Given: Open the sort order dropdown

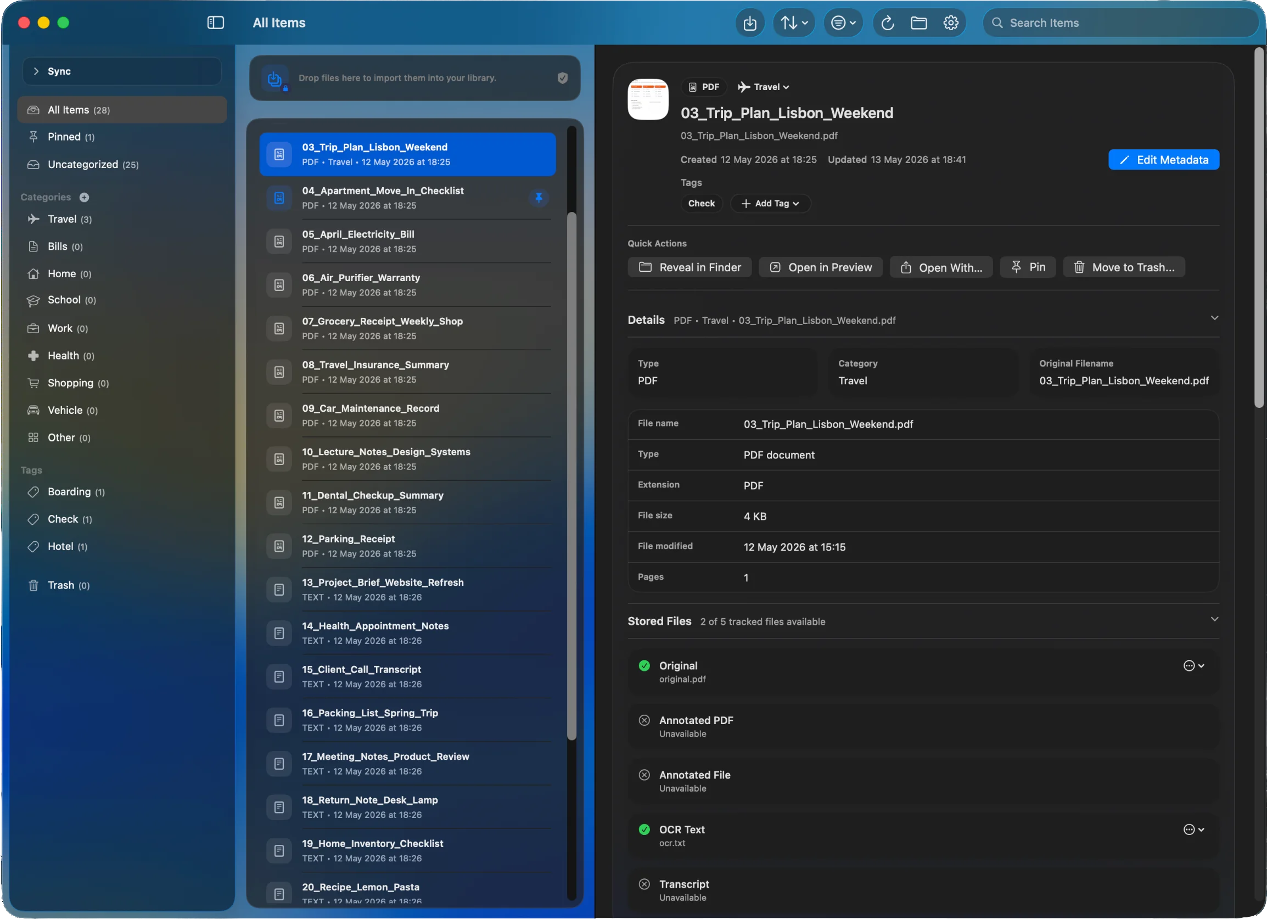Looking at the screenshot, I should click(x=794, y=23).
